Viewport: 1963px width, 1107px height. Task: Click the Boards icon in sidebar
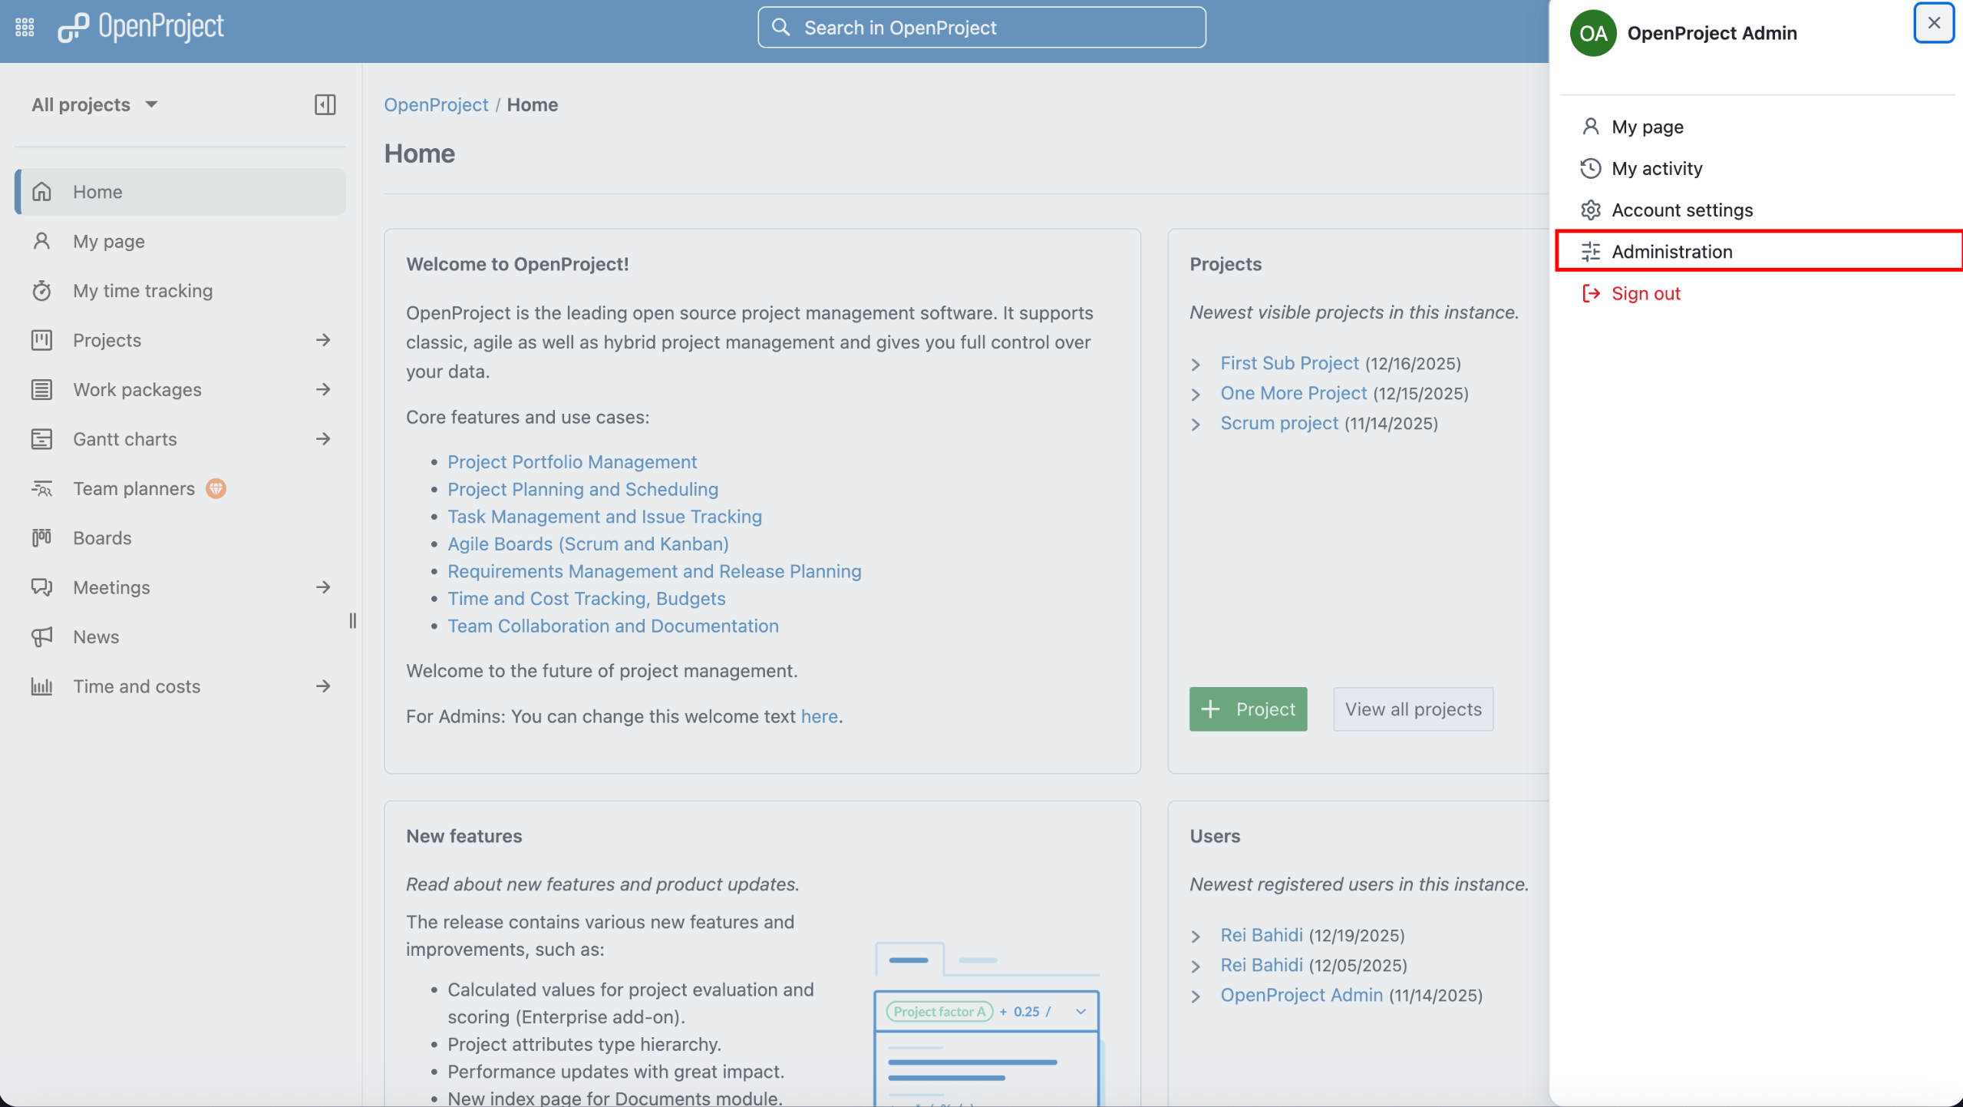[x=41, y=538]
